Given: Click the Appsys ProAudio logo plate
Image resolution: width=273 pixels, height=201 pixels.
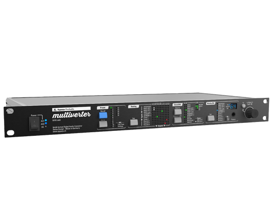Looking at the screenshot, I should 72,109.
